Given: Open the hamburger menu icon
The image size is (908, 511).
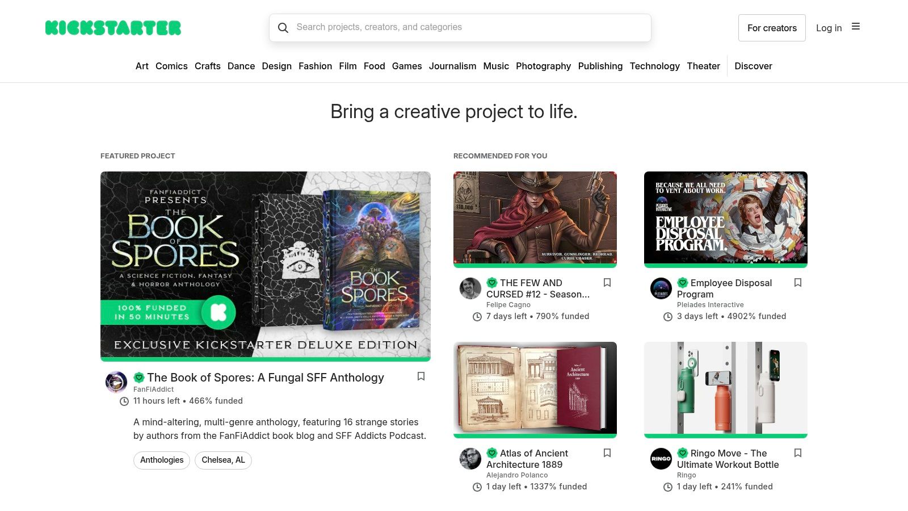Looking at the screenshot, I should [x=856, y=26].
